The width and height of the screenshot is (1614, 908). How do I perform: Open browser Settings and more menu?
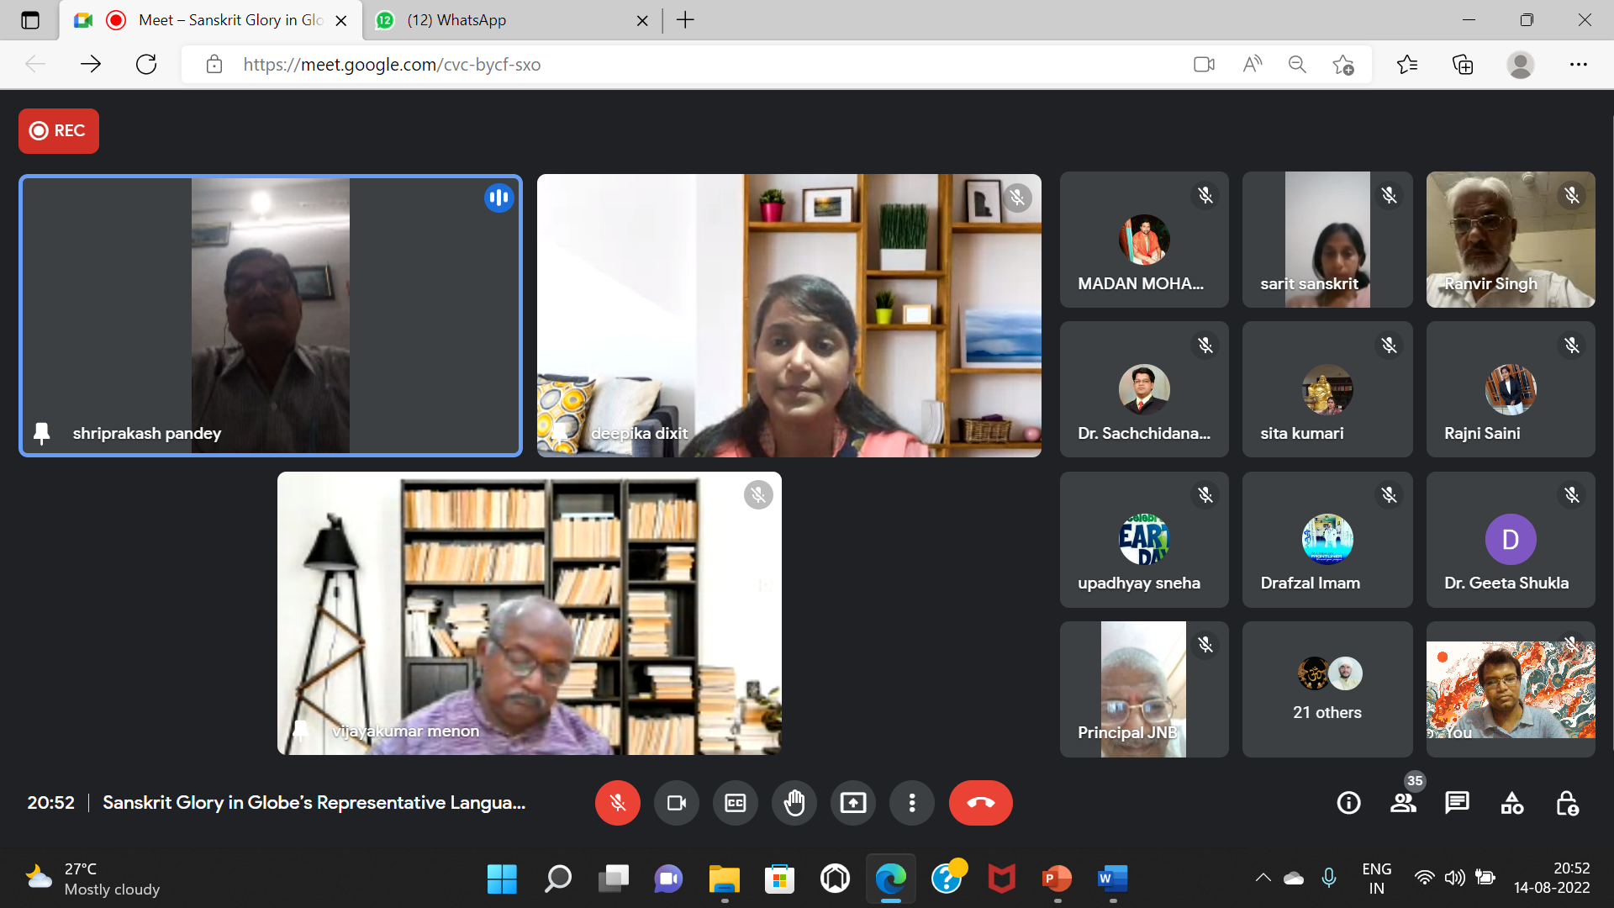(x=1578, y=64)
